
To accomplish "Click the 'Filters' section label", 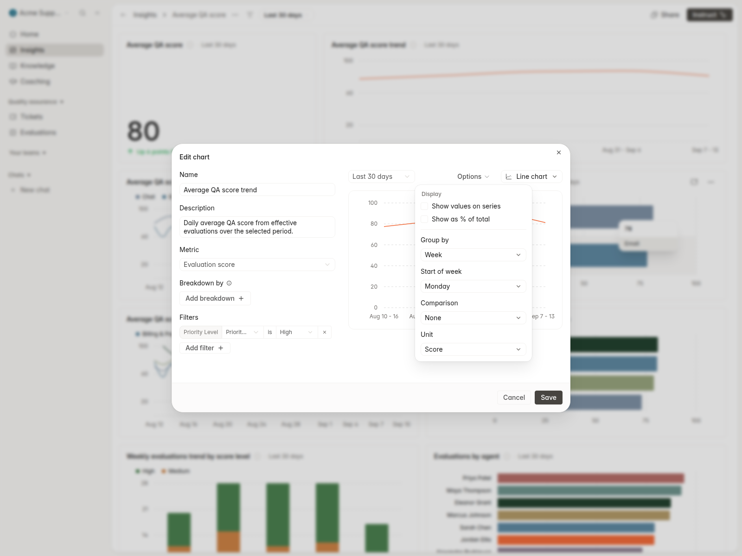I will tap(189, 317).
